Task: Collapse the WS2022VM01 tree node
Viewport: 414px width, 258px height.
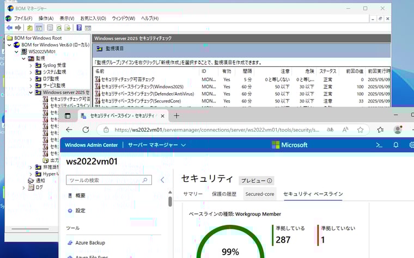Action: 17,52
